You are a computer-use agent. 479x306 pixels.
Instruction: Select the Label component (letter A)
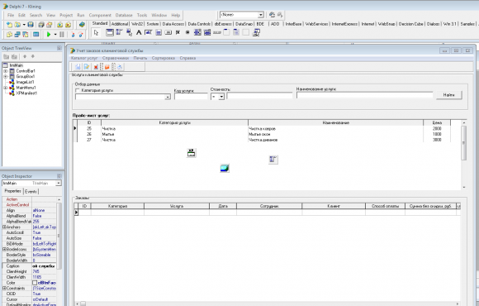coord(139,32)
